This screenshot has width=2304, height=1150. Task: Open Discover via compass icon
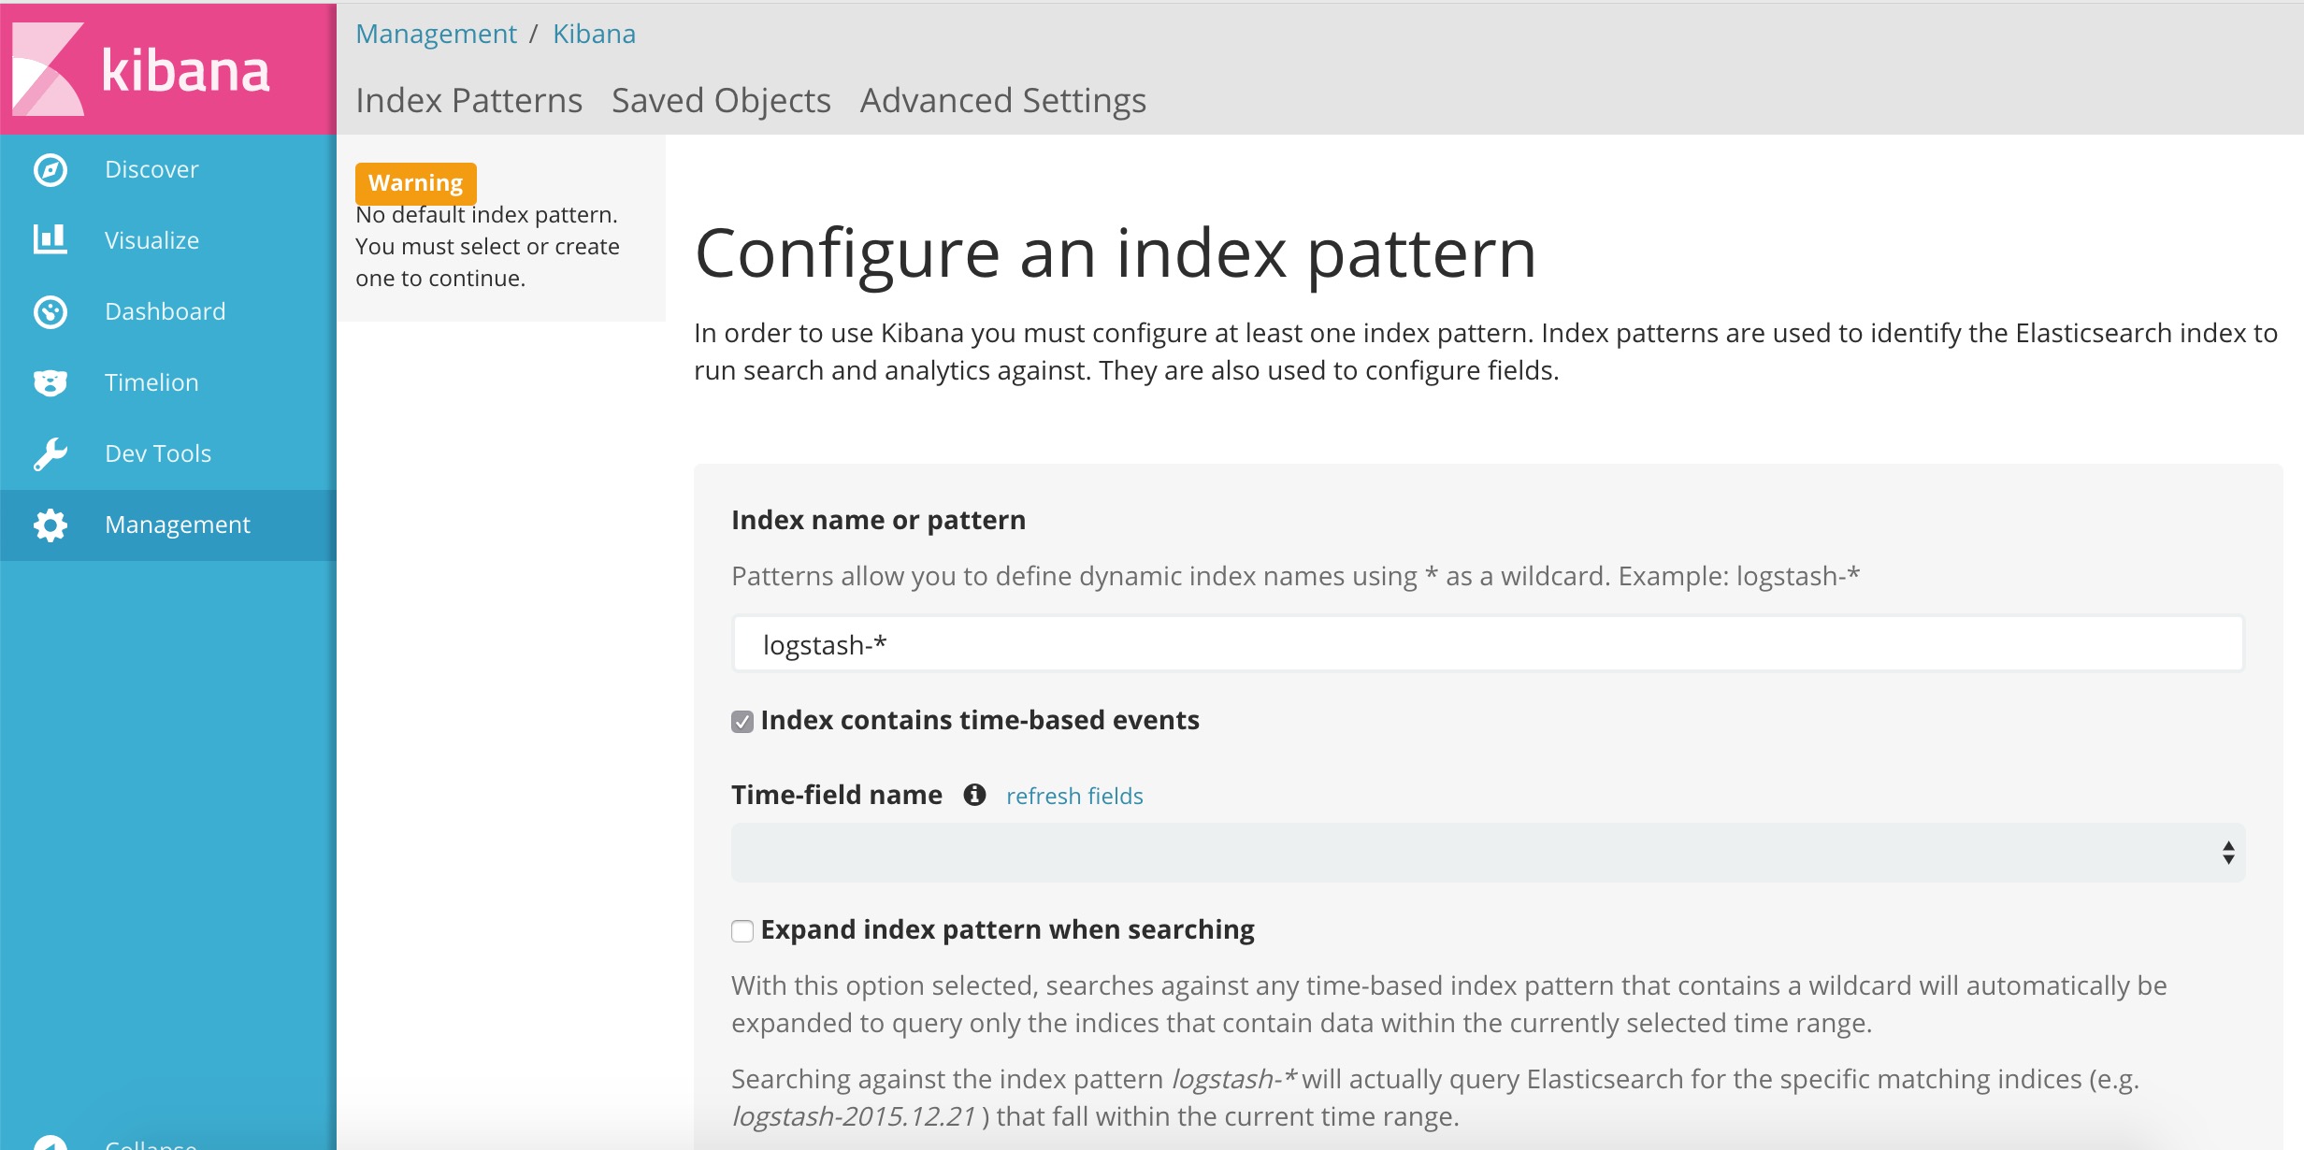[x=50, y=170]
